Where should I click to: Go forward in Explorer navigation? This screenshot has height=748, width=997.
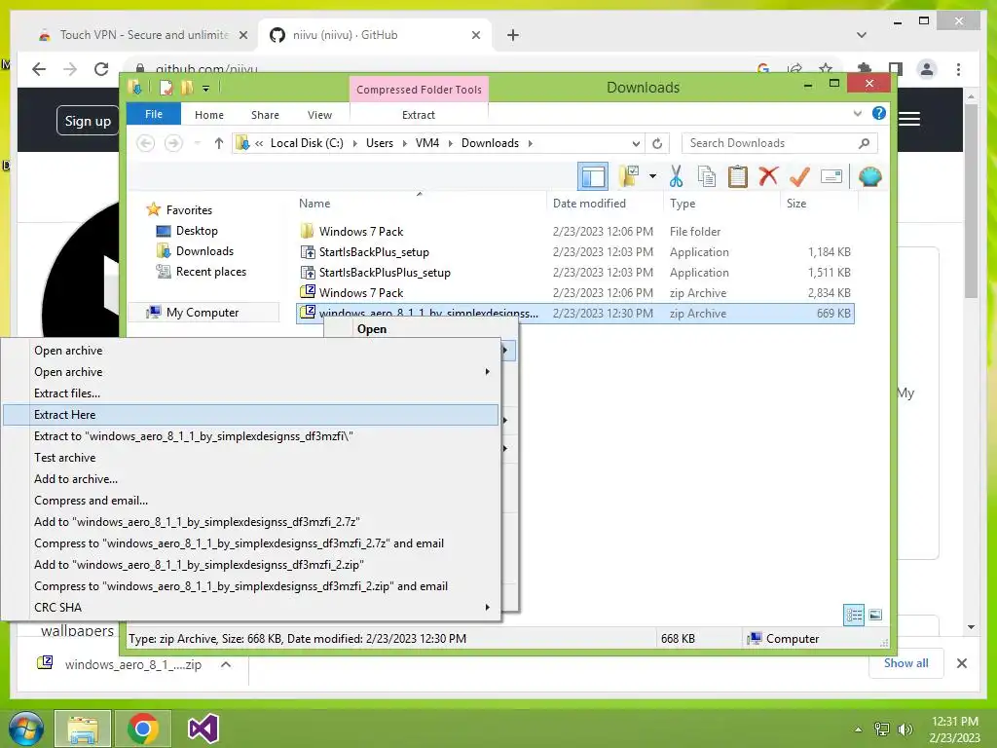click(x=173, y=143)
